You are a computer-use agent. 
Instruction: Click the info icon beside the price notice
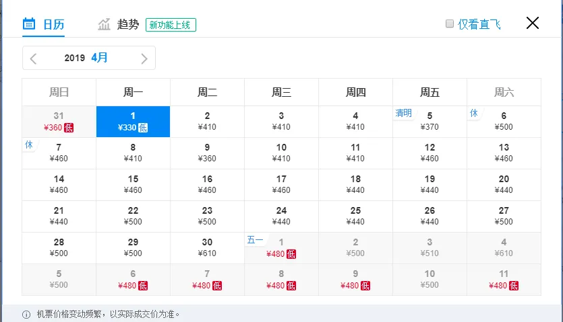pos(26,314)
